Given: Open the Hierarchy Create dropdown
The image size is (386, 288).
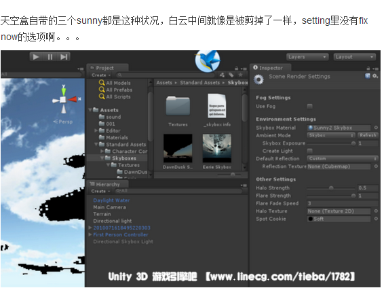Looking at the screenshot, I should click(x=100, y=191).
